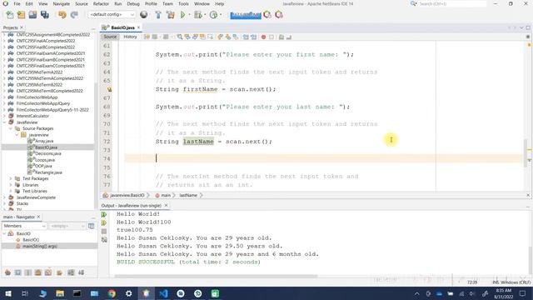Click the Output panel horizontal scrollbar
Image resolution: width=533 pixels, height=300 pixels.
(x=216, y=276)
